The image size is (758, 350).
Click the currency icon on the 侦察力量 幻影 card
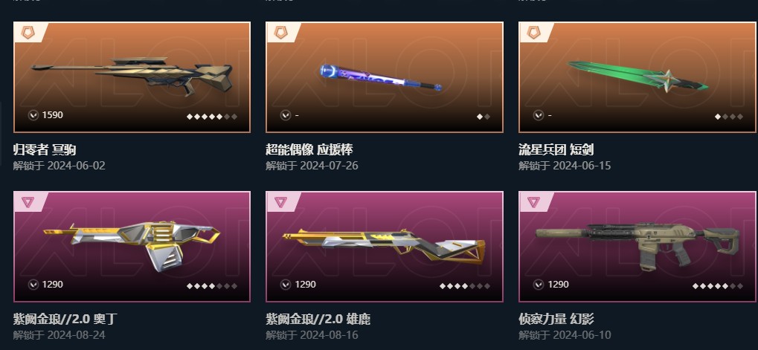point(539,285)
